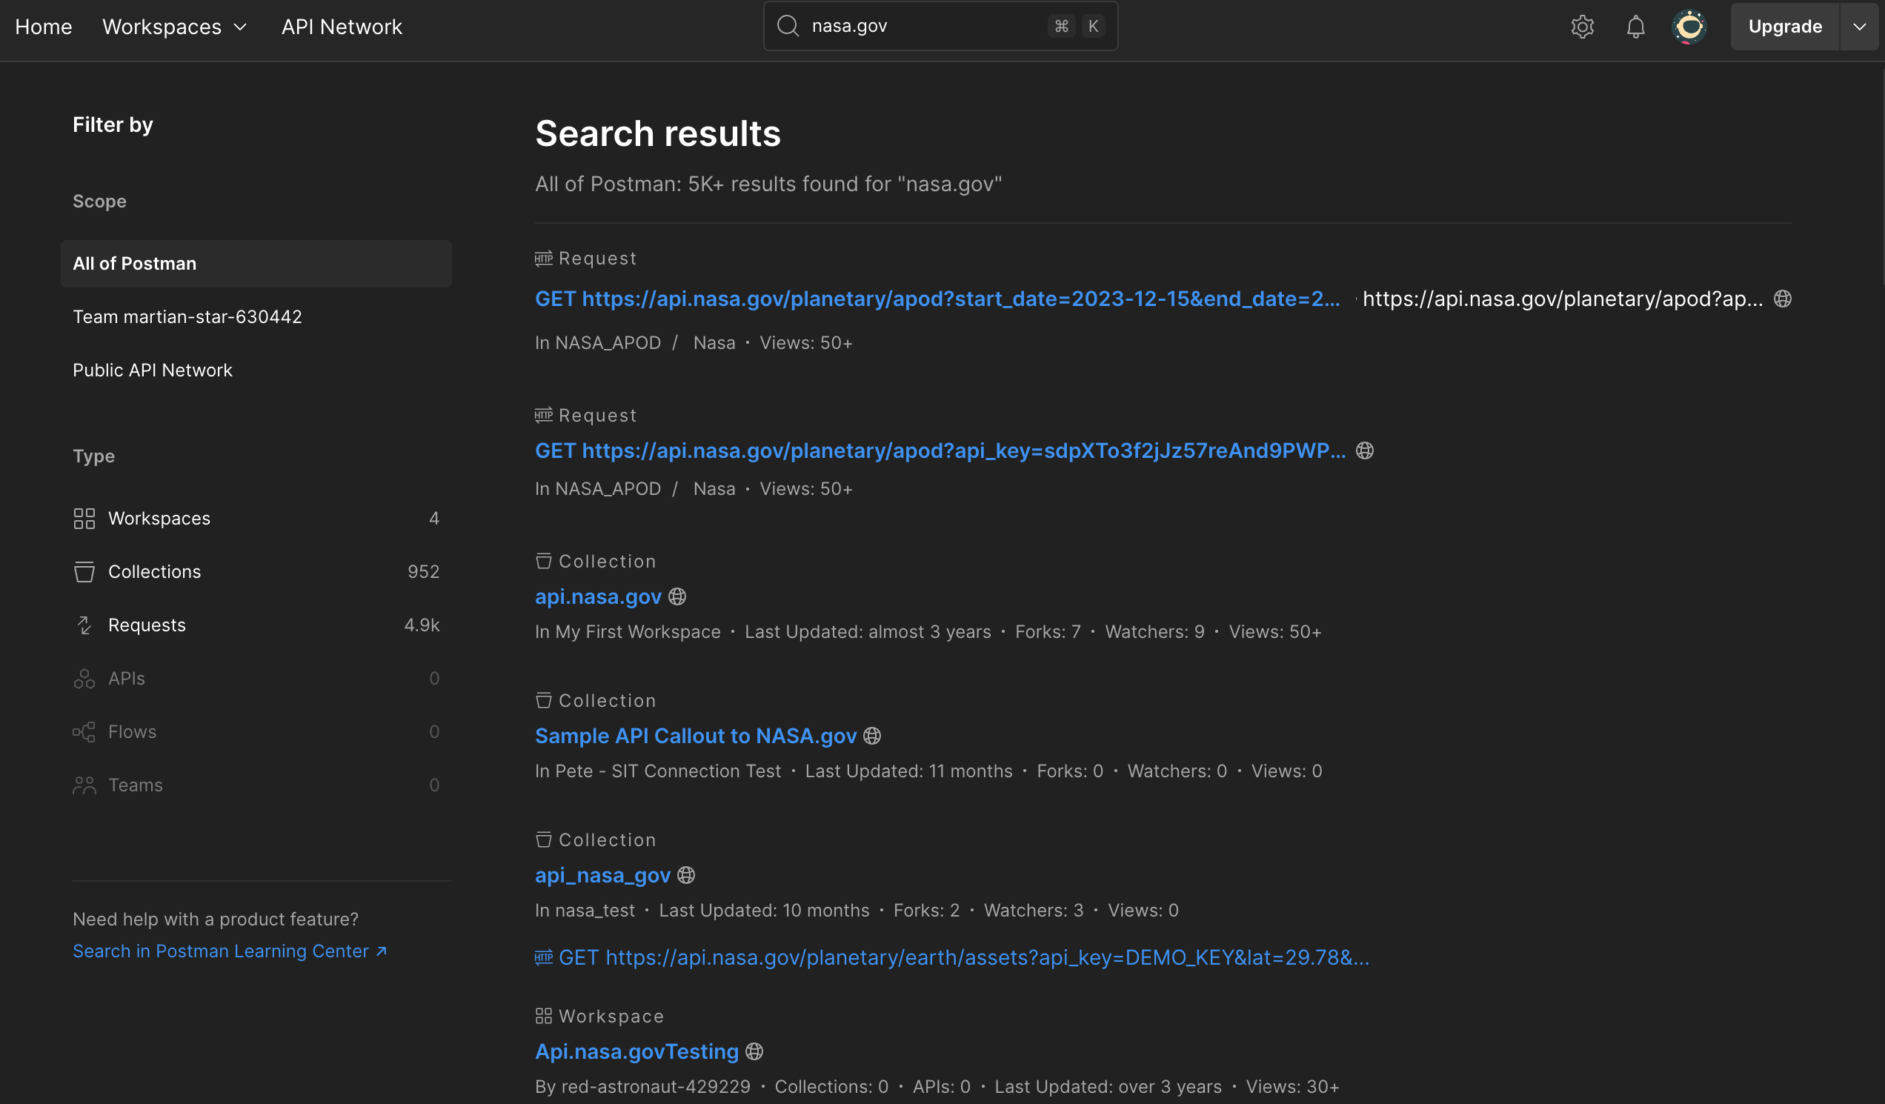Click the user avatar icon
This screenshot has height=1104, width=1885.
tap(1689, 27)
